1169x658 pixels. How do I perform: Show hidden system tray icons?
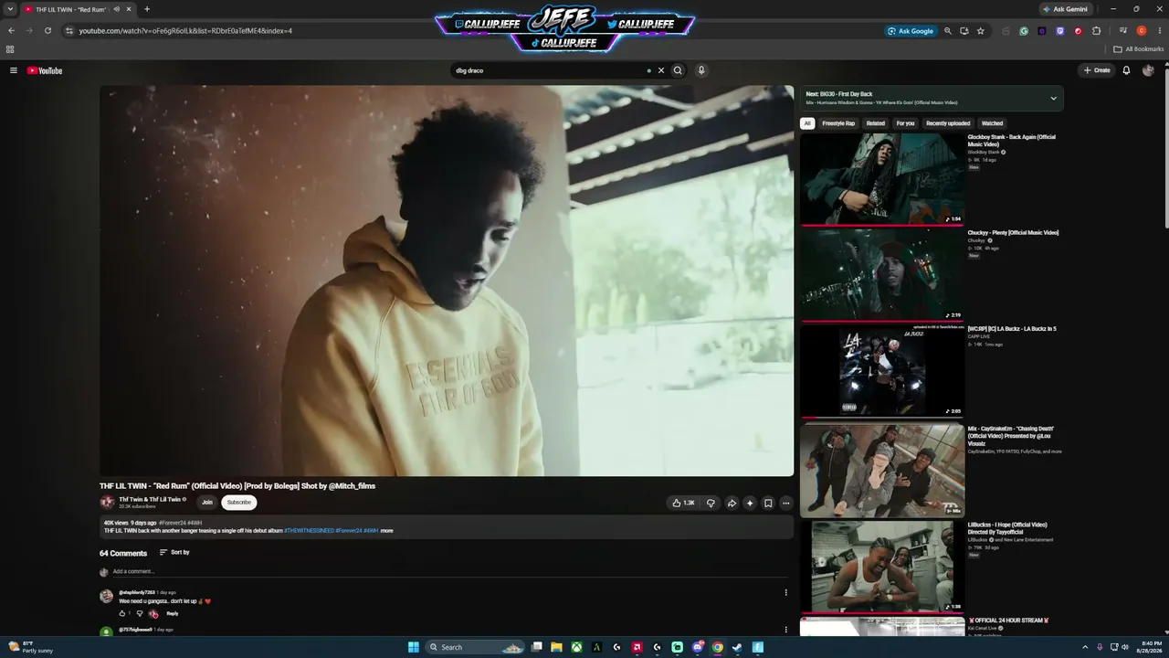tap(1085, 647)
